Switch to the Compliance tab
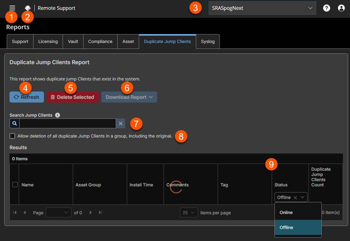The image size is (350, 241). pos(100,41)
